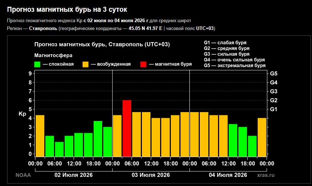Click the Ставрополь region name in header
The image size is (312, 186).
[x=43, y=29]
